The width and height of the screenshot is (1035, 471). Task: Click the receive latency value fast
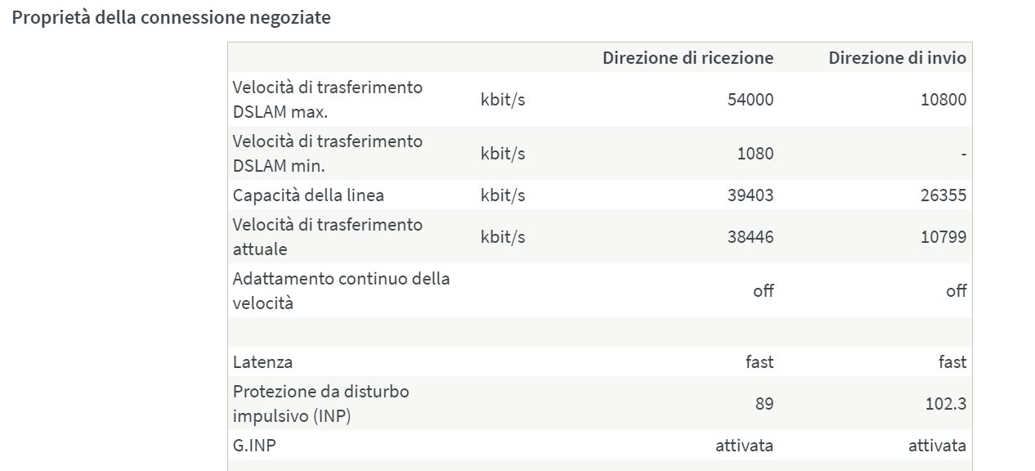(759, 361)
